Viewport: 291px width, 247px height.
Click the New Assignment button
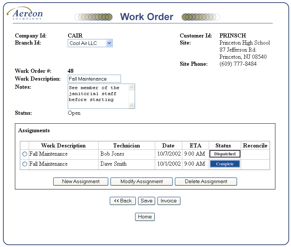click(81, 182)
